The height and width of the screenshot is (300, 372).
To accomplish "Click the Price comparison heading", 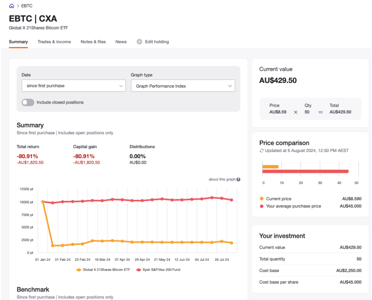I will click(284, 143).
